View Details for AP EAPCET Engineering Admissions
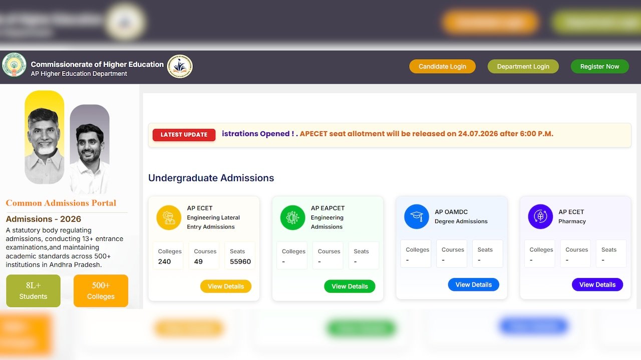The width and height of the screenshot is (641, 360). (350, 286)
